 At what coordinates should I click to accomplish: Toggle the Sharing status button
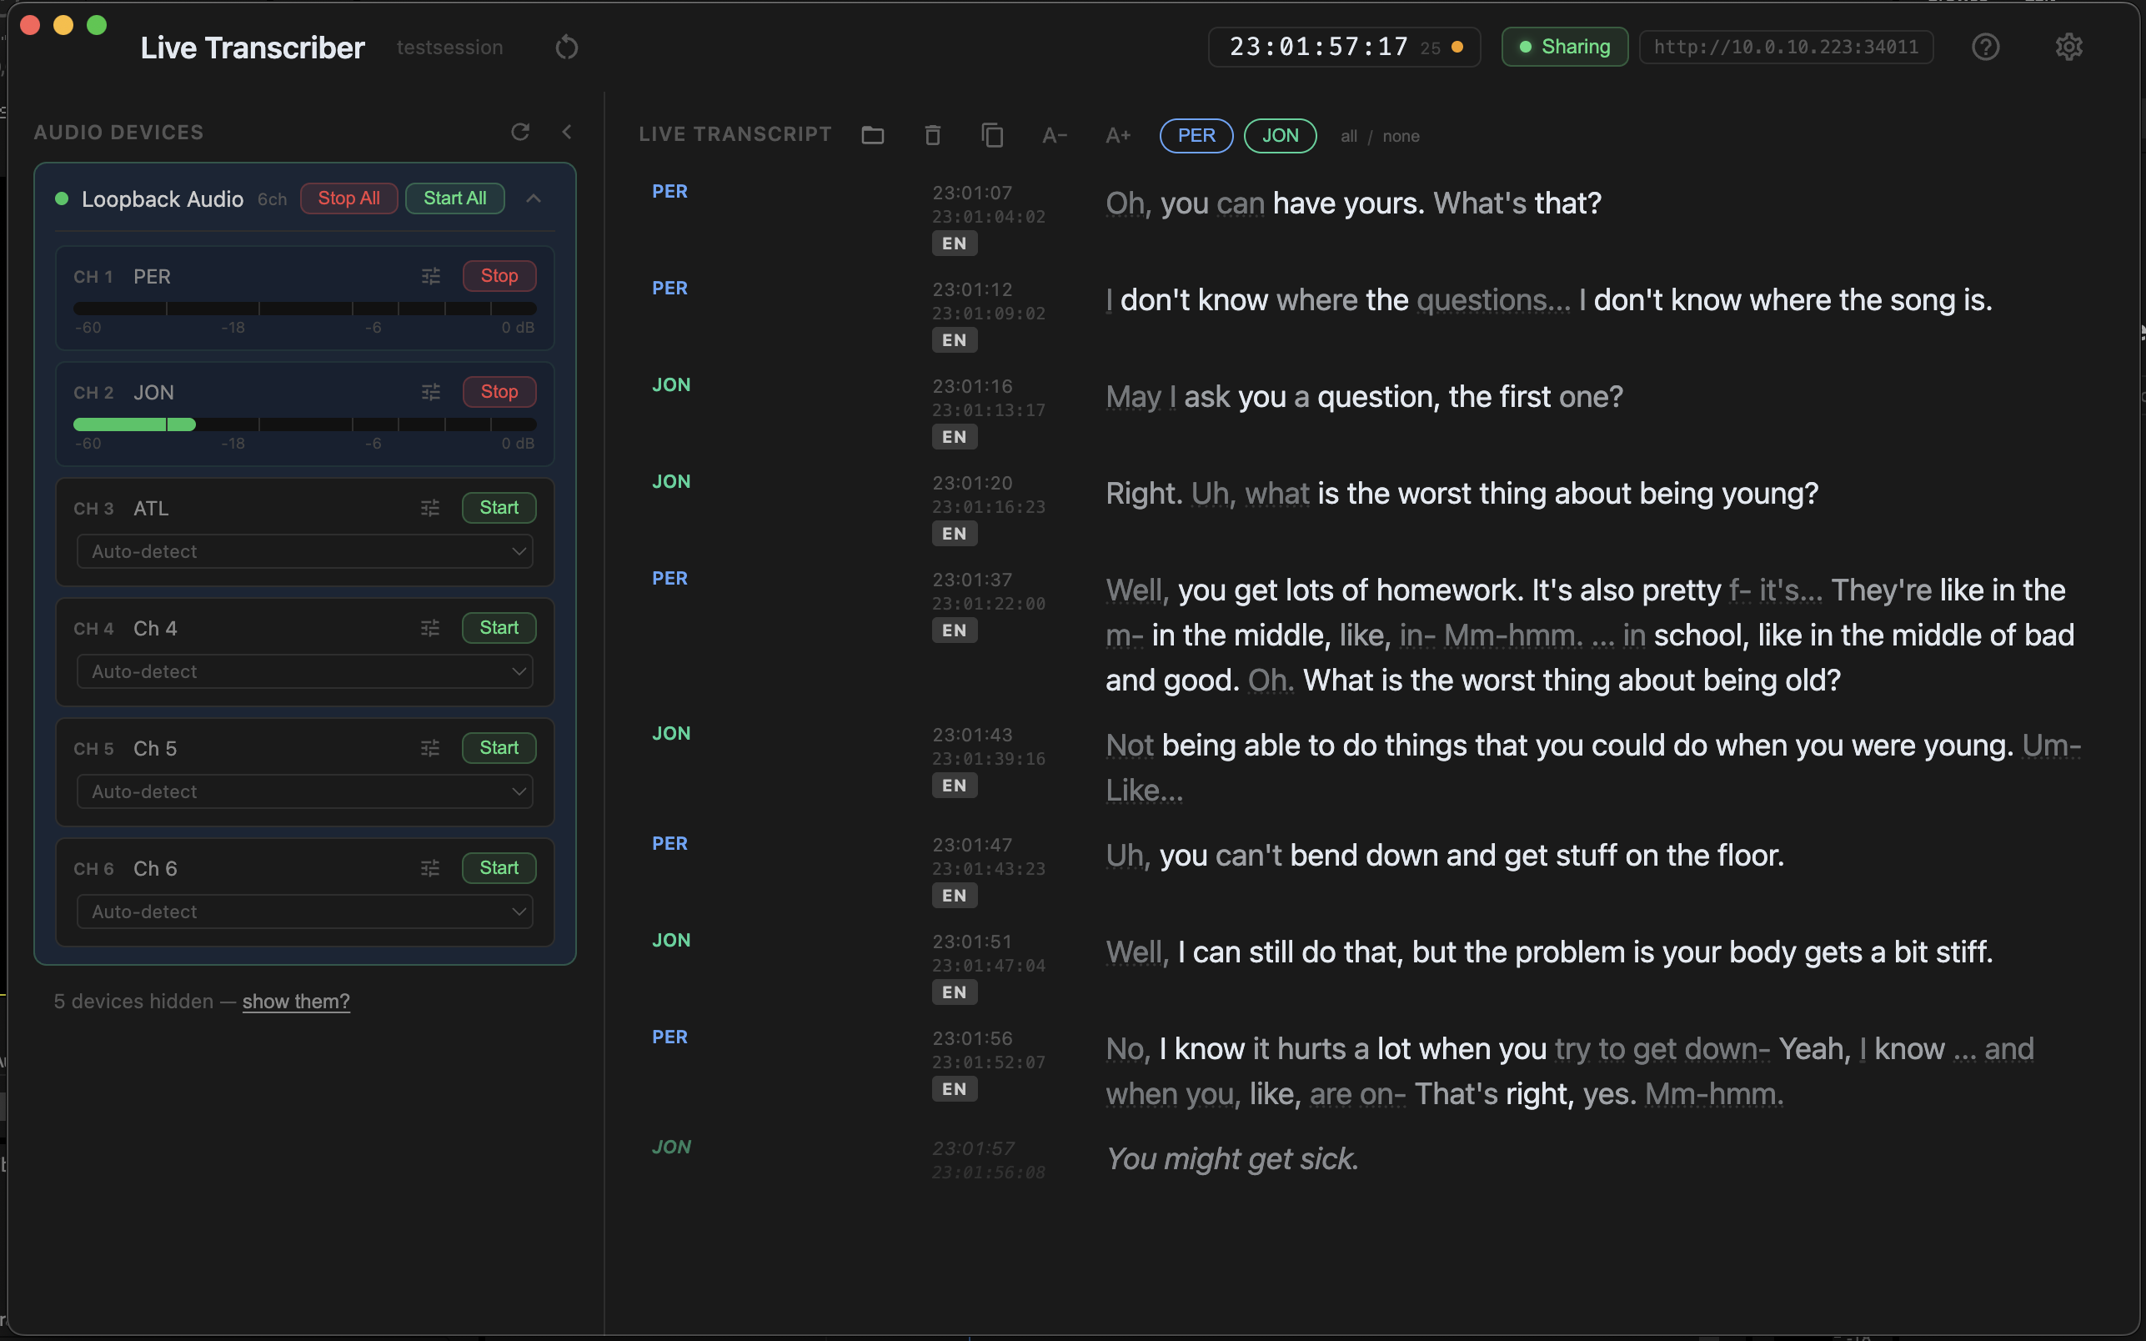[x=1565, y=47]
